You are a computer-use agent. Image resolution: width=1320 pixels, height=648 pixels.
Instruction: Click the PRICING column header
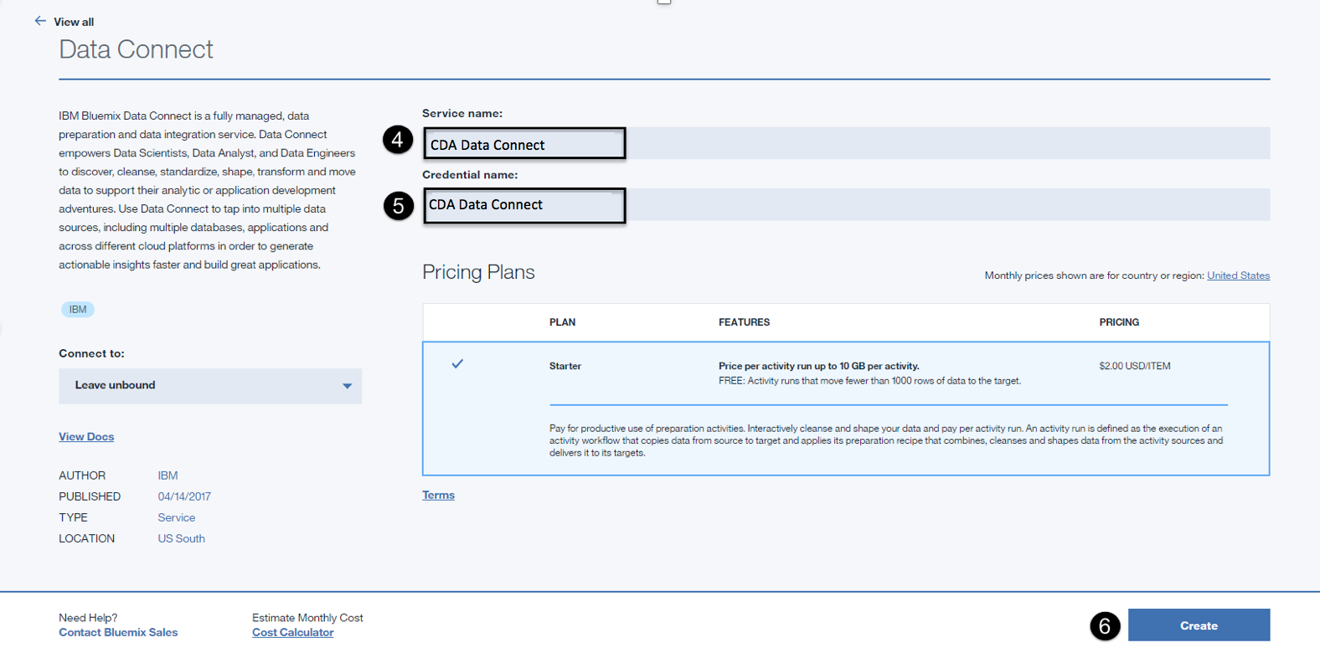1119,322
